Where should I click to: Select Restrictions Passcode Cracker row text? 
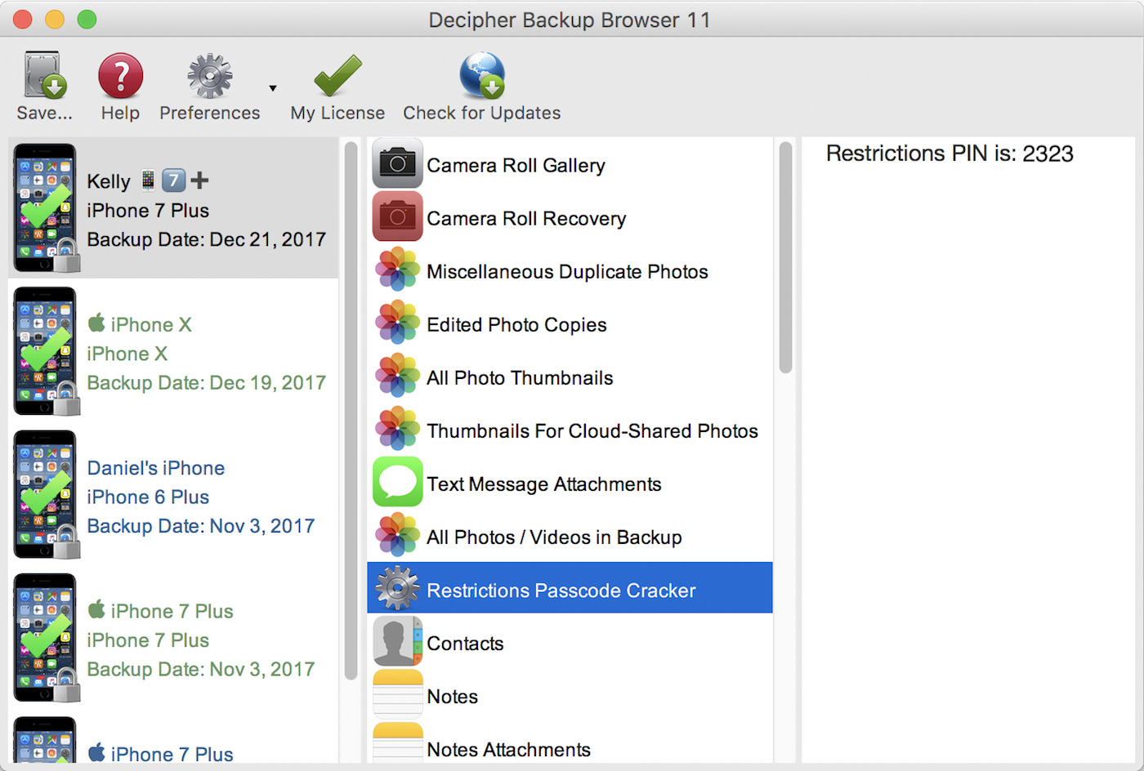click(x=561, y=591)
